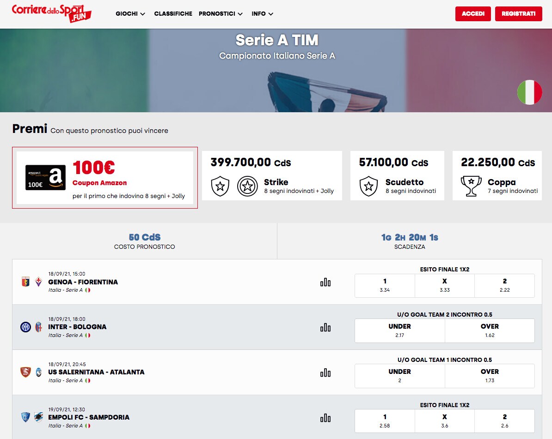Select outcome 1 for Genoa - Fiorentina
The height and width of the screenshot is (439, 552).
385,285
